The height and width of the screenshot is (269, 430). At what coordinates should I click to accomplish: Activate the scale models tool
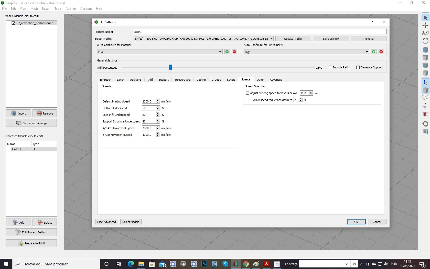[x=425, y=33]
